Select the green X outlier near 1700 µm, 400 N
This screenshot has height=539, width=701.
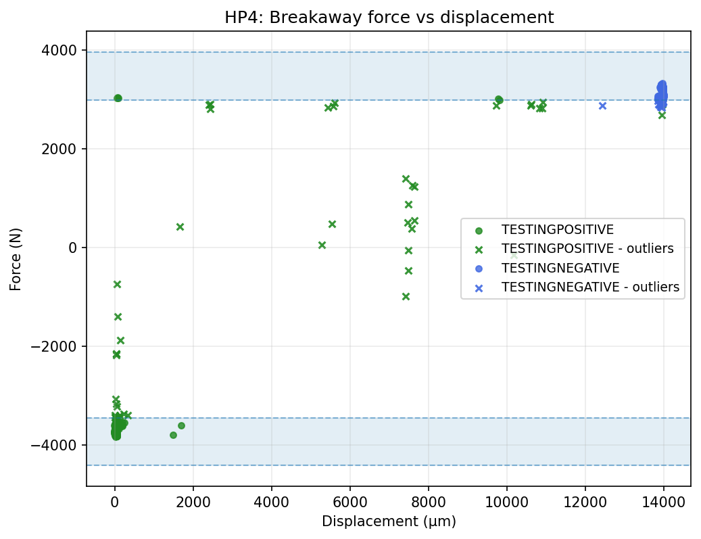pos(180,227)
